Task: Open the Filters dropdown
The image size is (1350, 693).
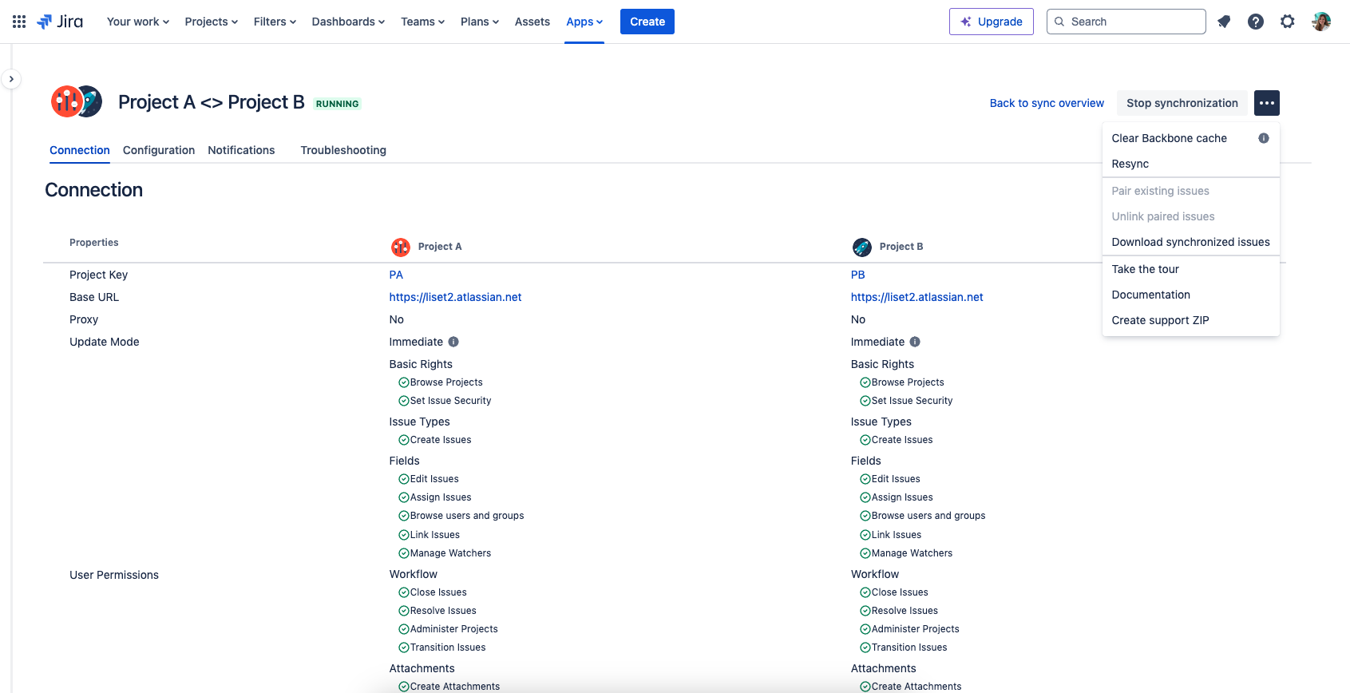Action: pos(275,22)
